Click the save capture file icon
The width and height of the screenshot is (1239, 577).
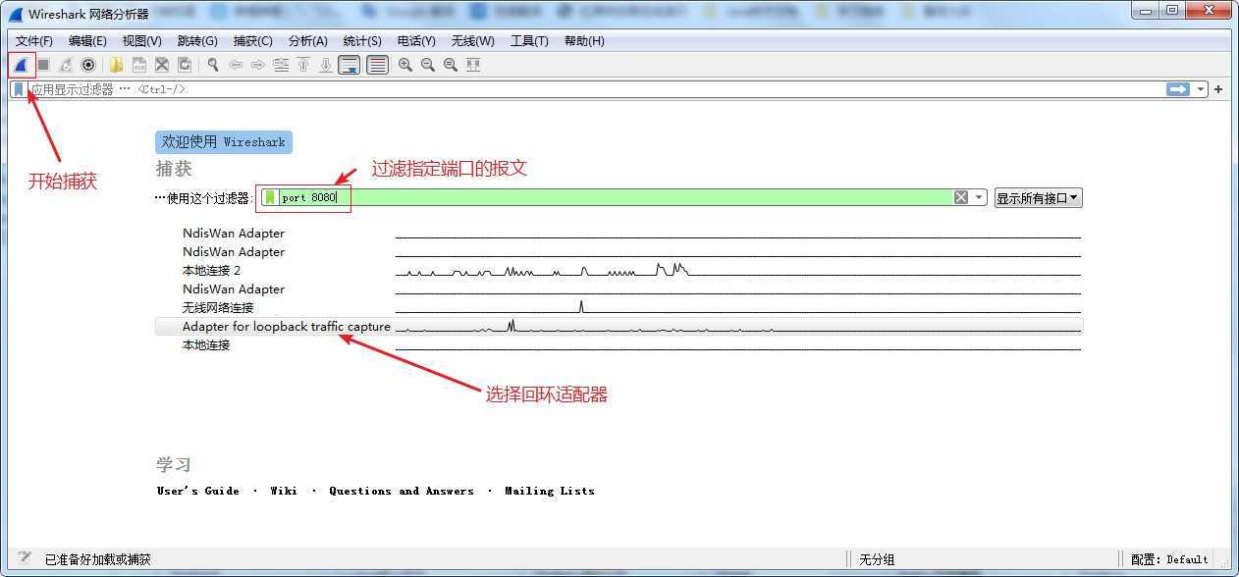click(x=139, y=65)
